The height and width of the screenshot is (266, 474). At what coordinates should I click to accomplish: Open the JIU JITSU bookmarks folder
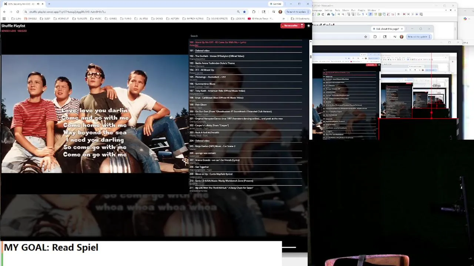141,18
